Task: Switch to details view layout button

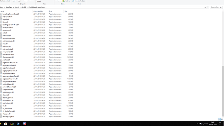Action: coord(219,120)
